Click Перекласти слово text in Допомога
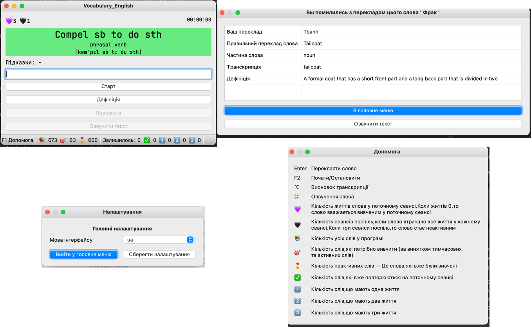Viewport: 531px width, 327px height. pos(334,169)
